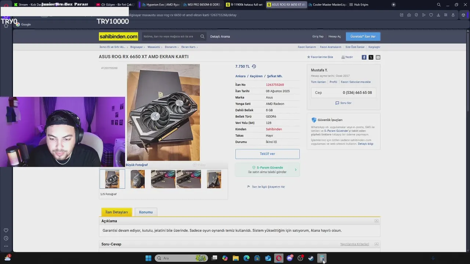The height and width of the screenshot is (264, 470).
Task: Click Favori Satıcılarıma ekle link
Action: [355, 82]
